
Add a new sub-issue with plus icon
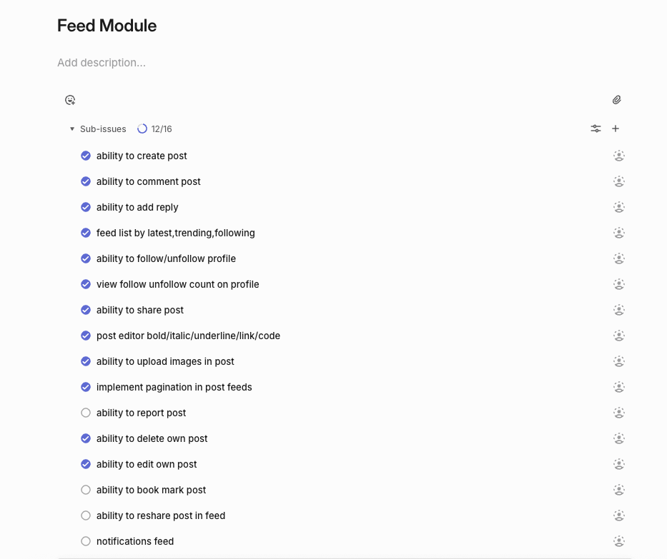pos(616,129)
